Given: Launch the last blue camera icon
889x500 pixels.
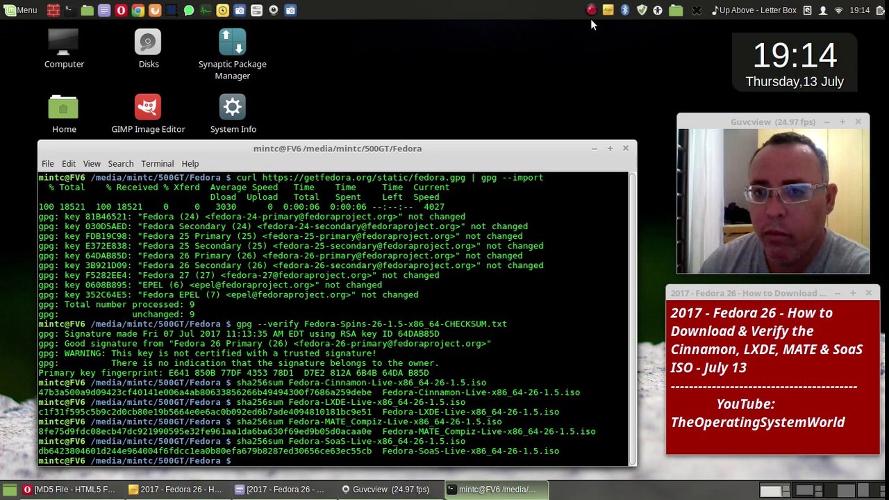Looking at the screenshot, I should 290,10.
